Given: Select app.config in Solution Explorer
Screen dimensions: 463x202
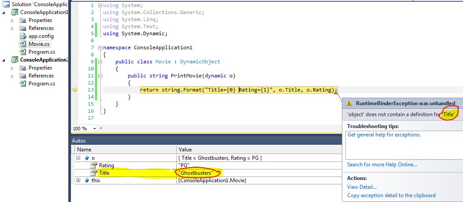Looking at the screenshot, I should coord(41,36).
